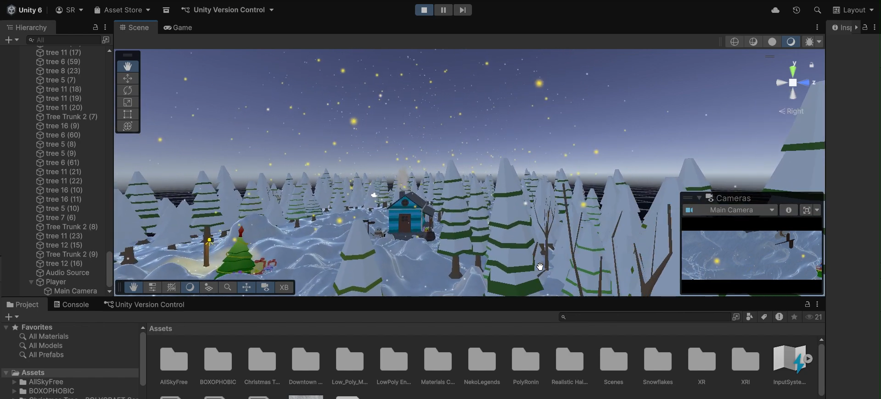Click the search magnifier in bottom overlay
This screenshot has height=399, width=881.
227,287
